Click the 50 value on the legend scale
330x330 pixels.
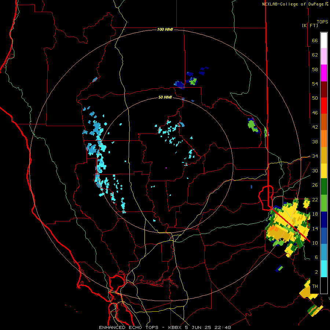[x=315, y=98]
